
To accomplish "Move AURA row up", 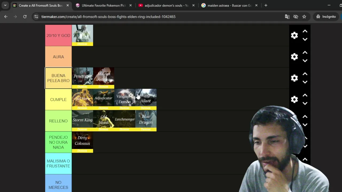I will 305,53.
